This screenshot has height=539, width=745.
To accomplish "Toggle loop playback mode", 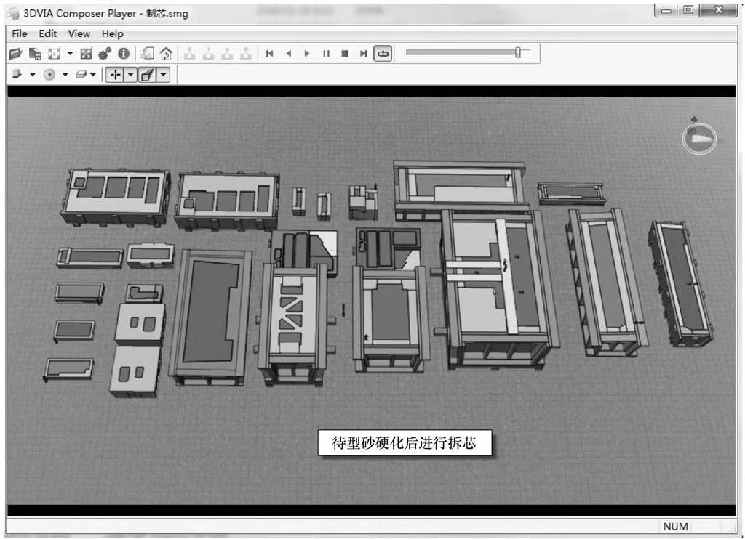I will click(x=383, y=54).
